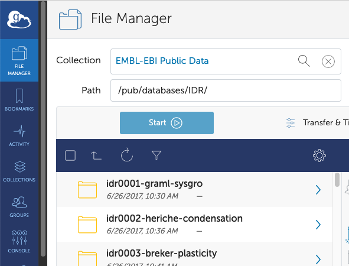The image size is (349, 266).
Task: Search collections with the magnifier icon
Action: [304, 61]
